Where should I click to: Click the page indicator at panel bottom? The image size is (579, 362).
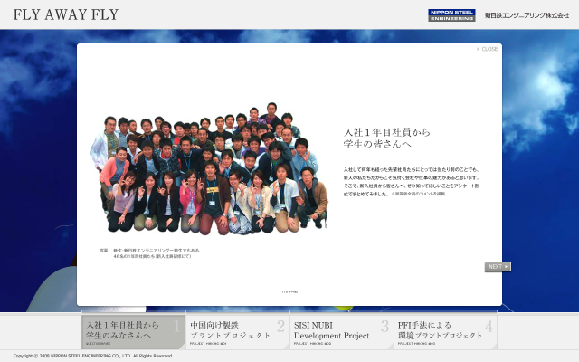289,291
